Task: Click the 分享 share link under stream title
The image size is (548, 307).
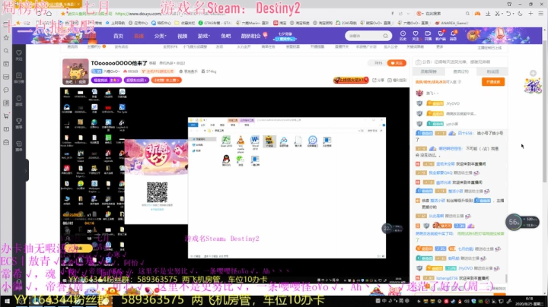Action: point(378,81)
